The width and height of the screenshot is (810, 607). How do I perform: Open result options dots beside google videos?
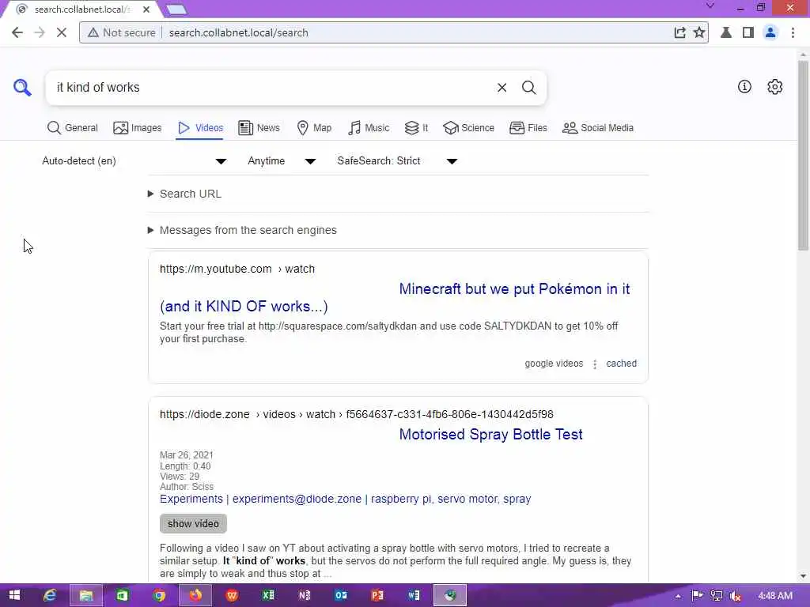click(x=595, y=364)
